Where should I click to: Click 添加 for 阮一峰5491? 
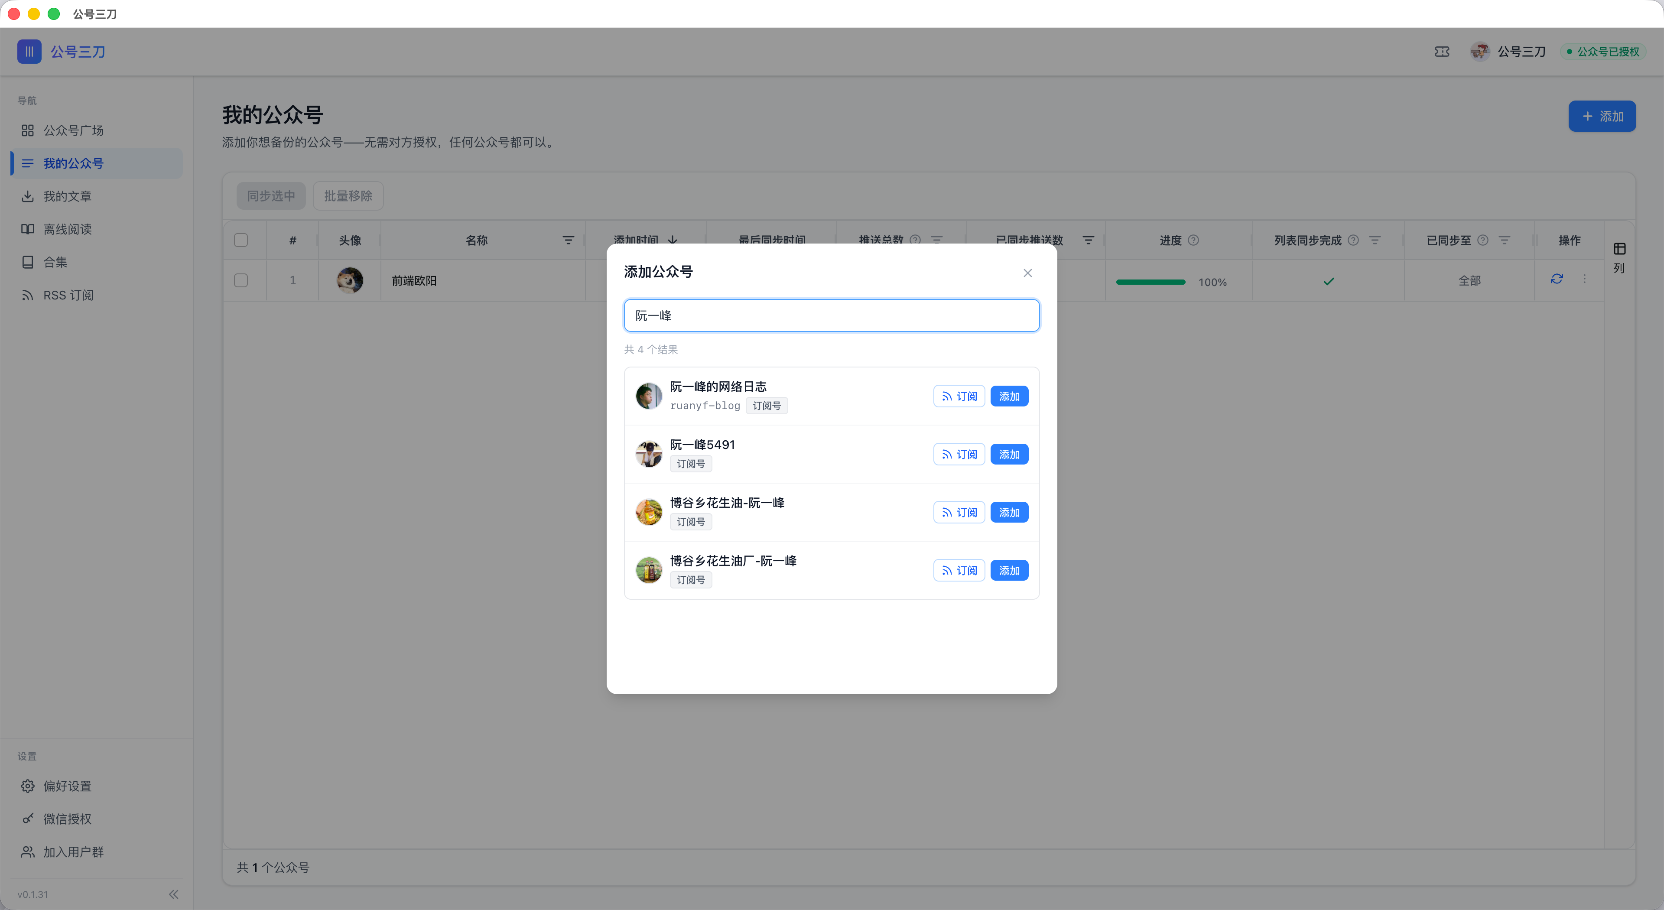(1009, 455)
